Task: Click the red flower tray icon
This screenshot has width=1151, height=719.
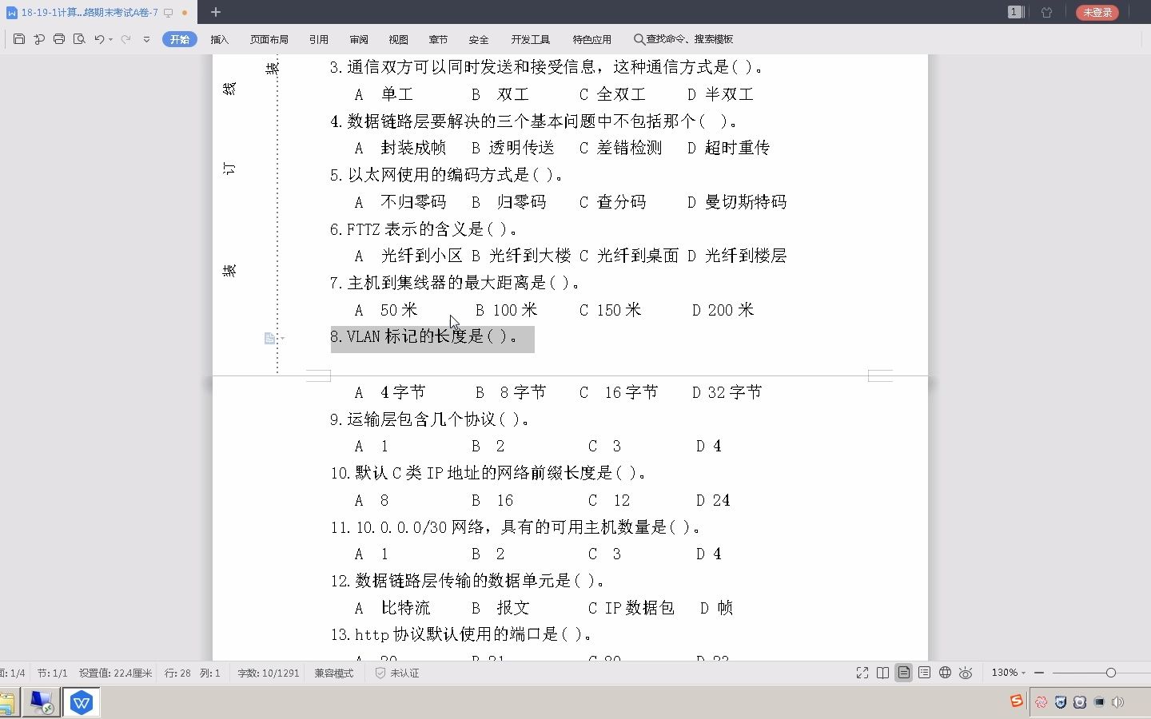Action: click(x=1041, y=702)
